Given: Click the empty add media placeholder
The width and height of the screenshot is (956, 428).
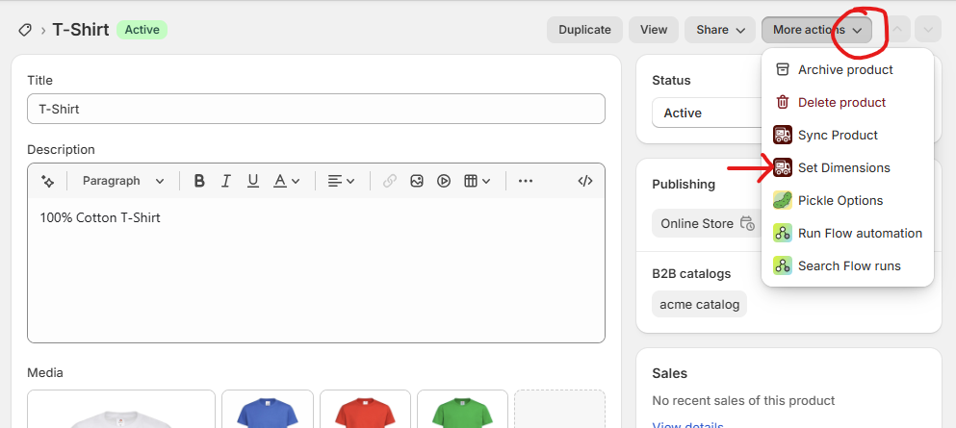Looking at the screenshot, I should (x=559, y=409).
